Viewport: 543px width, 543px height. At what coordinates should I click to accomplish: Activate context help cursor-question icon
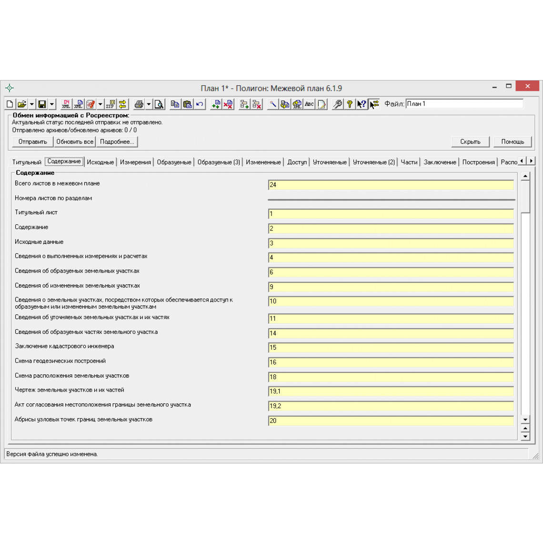[x=362, y=104]
